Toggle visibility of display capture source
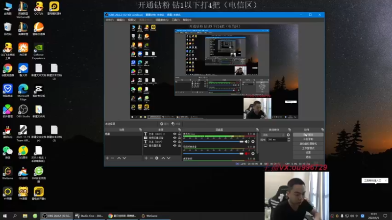The image size is (392, 220). 175,145
